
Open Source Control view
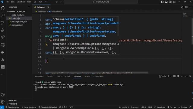coord(3,23)
